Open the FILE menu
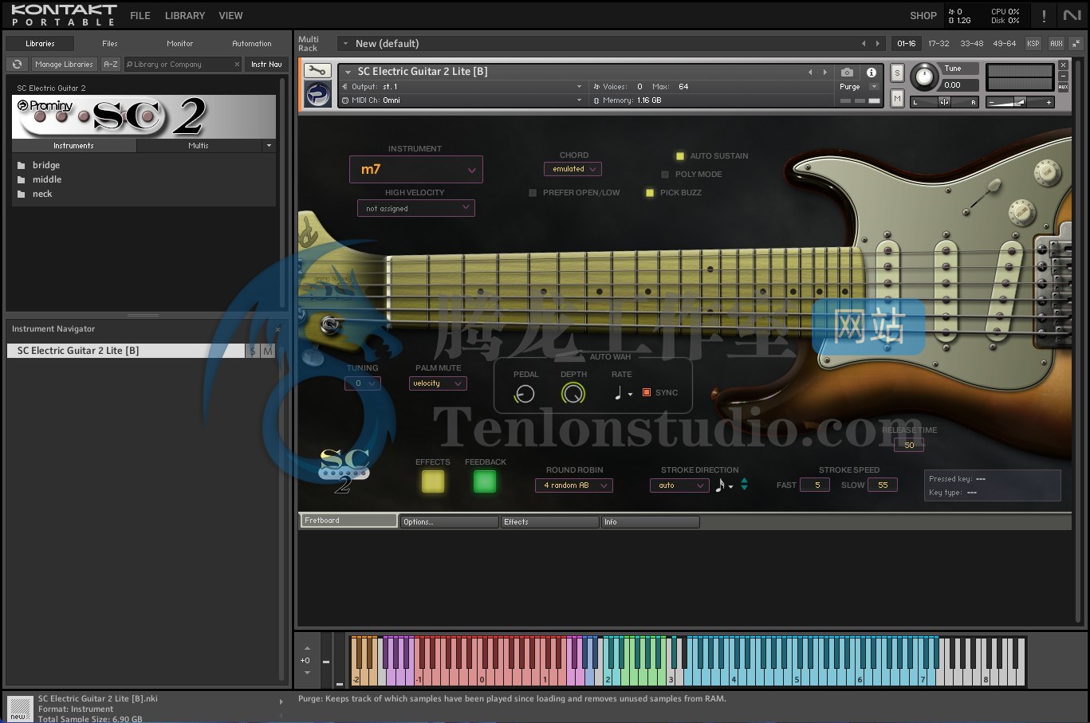Screen dimensions: 1090x723 pos(140,15)
